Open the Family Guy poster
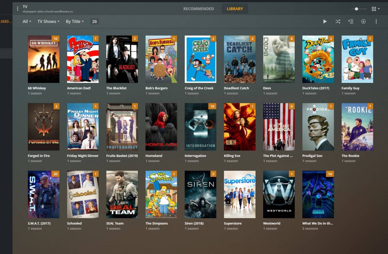 [x=357, y=59]
